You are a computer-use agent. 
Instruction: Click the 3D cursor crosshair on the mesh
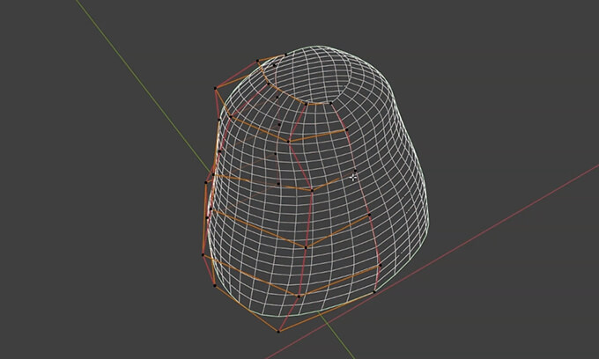353,177
